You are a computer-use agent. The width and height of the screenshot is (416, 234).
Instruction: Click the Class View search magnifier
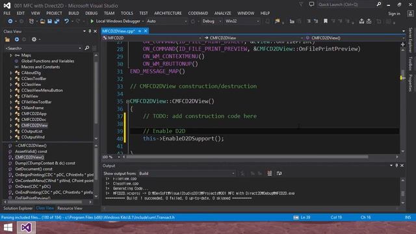click(x=86, y=48)
